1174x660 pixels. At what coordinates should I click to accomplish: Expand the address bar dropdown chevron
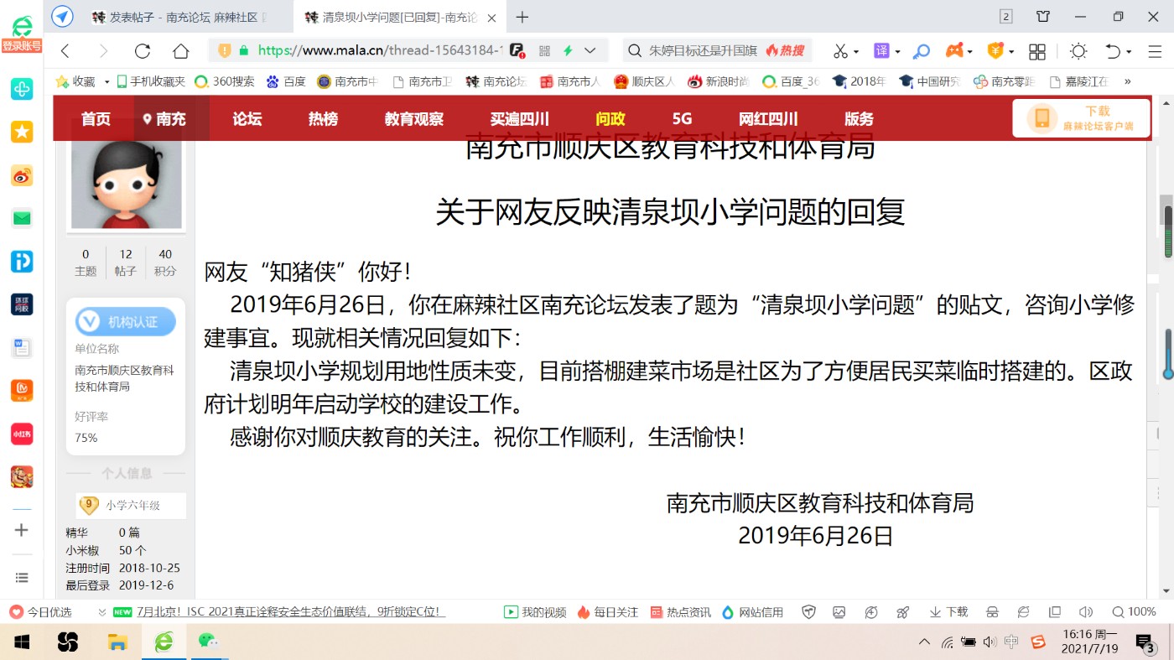tap(590, 51)
